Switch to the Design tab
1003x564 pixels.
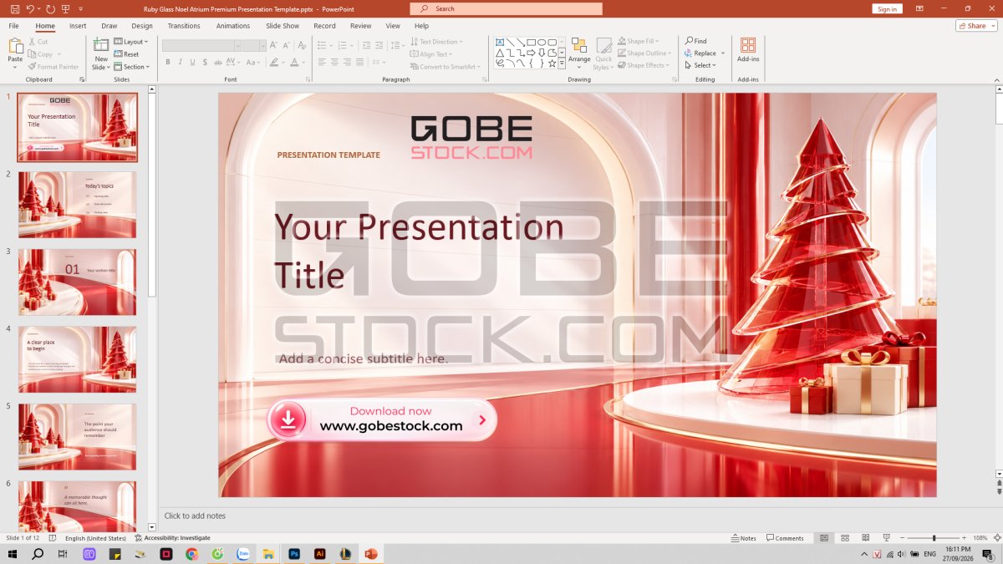click(x=142, y=26)
